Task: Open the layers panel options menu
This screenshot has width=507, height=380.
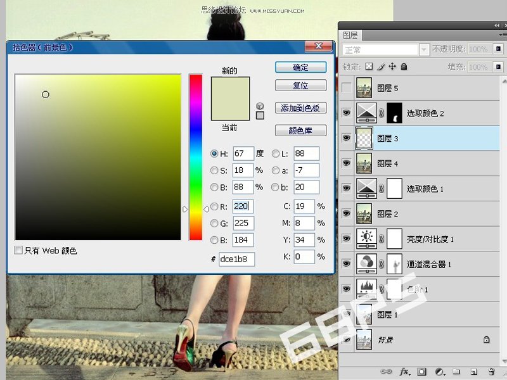Action: [x=503, y=35]
